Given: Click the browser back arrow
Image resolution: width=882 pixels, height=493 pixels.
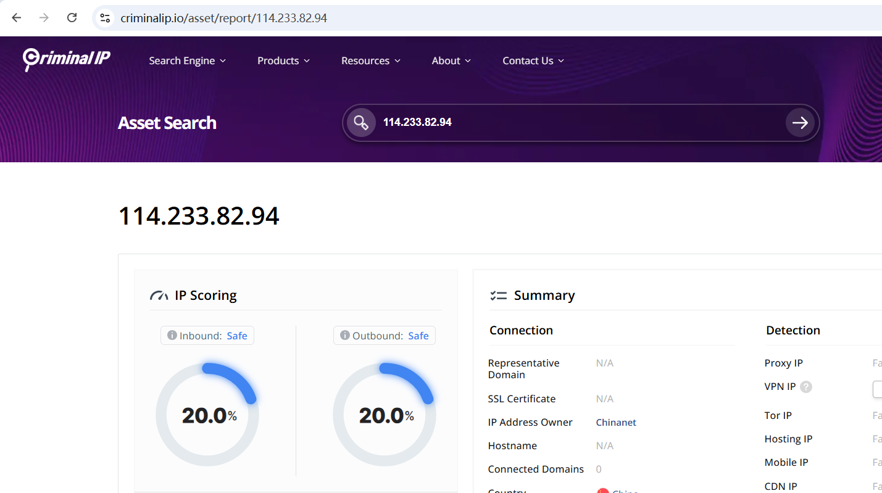Looking at the screenshot, I should point(17,18).
